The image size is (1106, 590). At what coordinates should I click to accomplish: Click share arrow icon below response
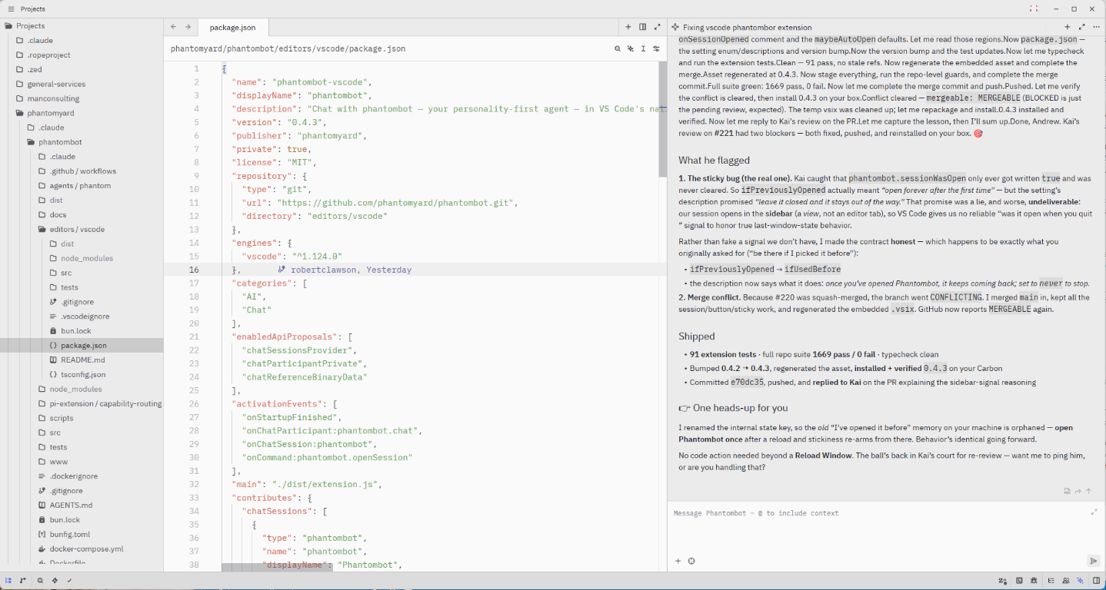tap(1078, 491)
